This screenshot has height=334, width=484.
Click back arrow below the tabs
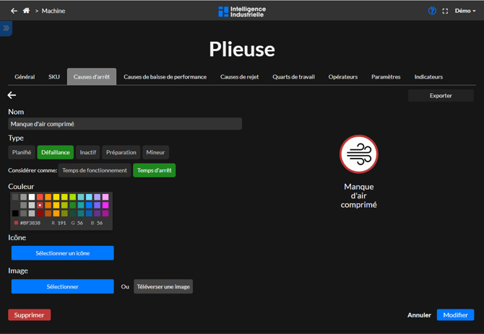(x=12, y=95)
